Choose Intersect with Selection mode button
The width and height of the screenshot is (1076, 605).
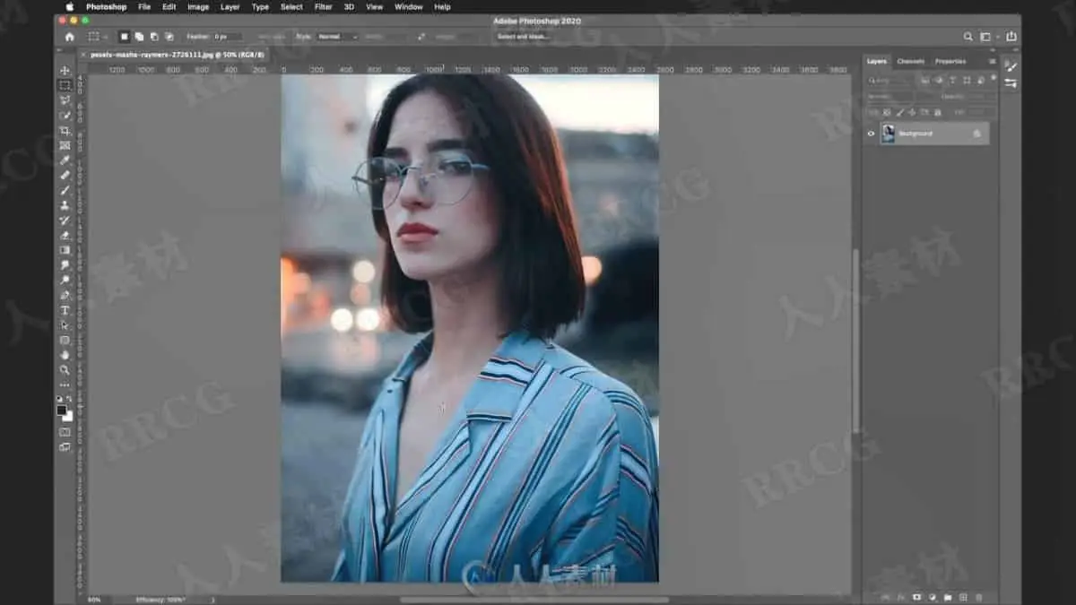169,37
